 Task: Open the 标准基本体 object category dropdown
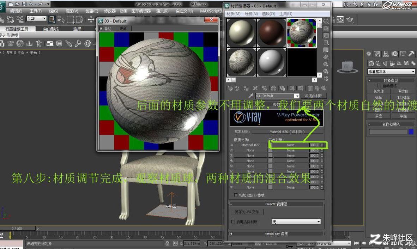(x=391, y=72)
